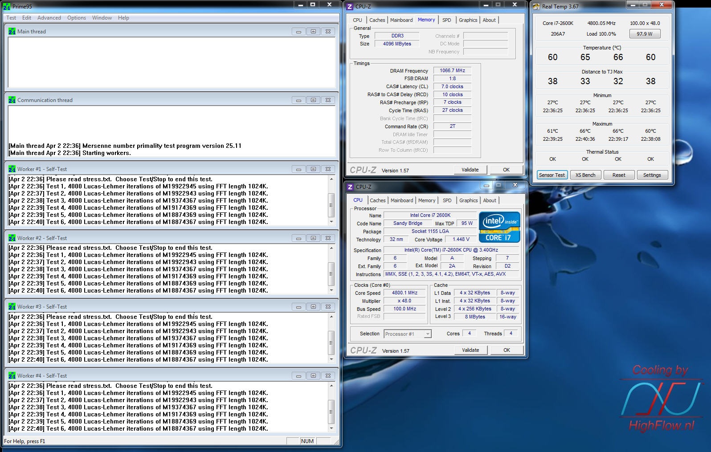Switch to the SPD tab in upper CPU-Z
This screenshot has height=452, width=711.
tap(446, 20)
